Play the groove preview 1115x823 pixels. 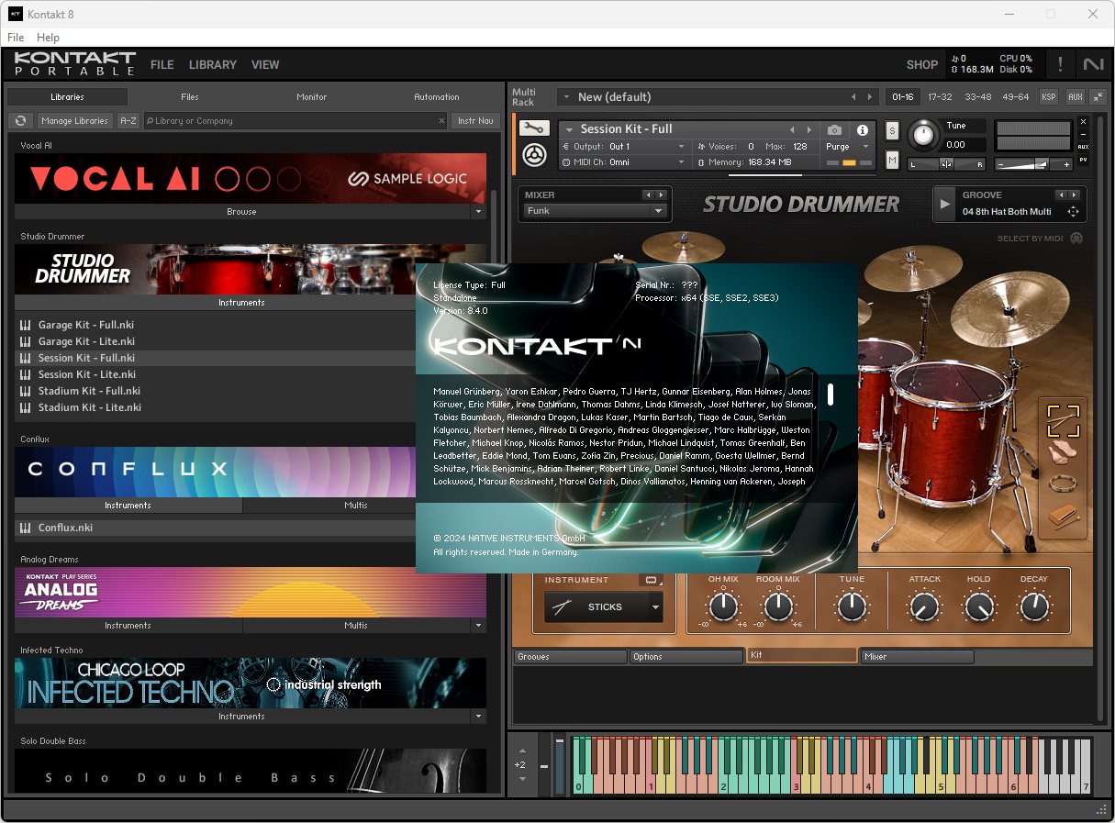[944, 205]
